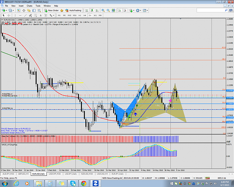Pick the Vertical Line drawing tool
Image resolution: width=234 pixels, height=187 pixels.
coord(15,15)
